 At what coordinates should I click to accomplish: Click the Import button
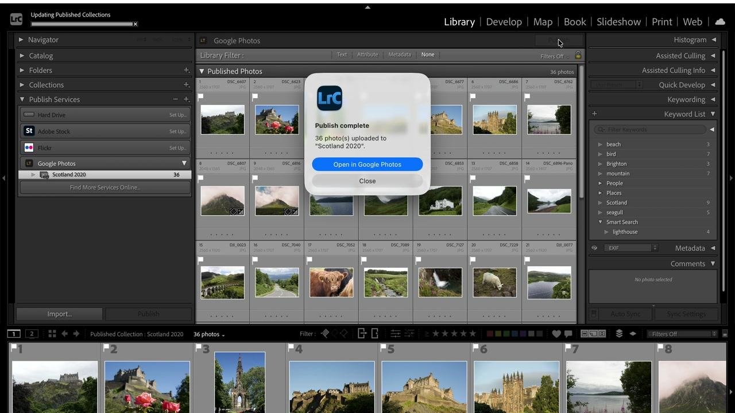[60, 314]
